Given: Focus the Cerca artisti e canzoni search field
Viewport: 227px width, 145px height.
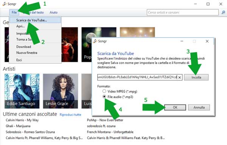Looking at the screenshot, I should pyautogui.click(x=183, y=12).
